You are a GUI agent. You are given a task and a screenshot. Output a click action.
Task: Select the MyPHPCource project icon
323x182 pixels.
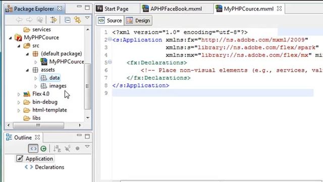[x=18, y=37]
